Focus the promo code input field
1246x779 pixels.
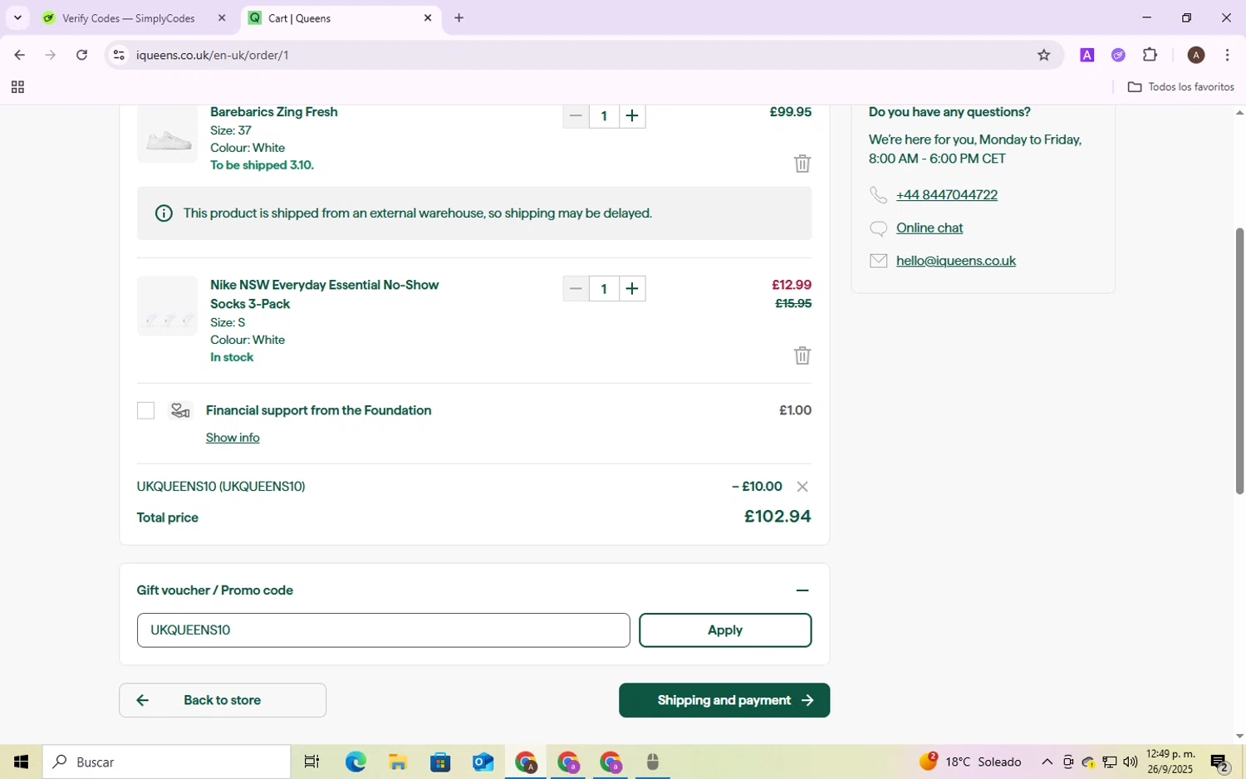coord(383,630)
